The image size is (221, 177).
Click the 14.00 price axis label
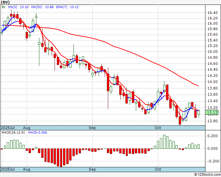click(x=213, y=82)
